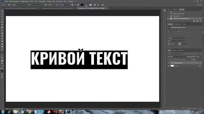Viewport: 204px width, 114px height.
Task: Toggle layer filtering switch in Layers panel
Action: (201, 54)
